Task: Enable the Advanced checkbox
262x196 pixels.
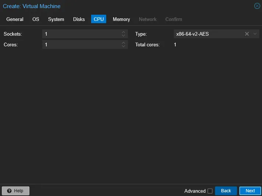Action: (210, 191)
